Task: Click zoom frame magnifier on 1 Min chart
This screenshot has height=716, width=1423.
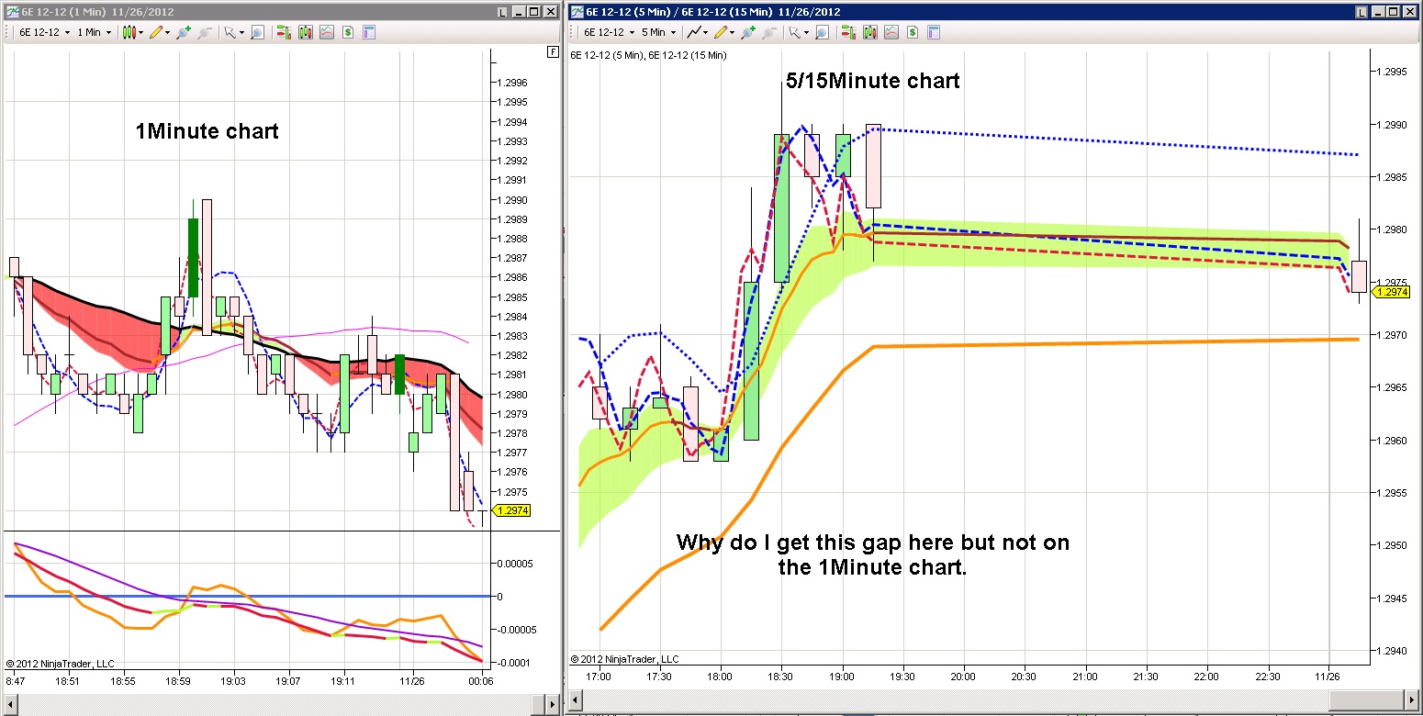Action: pos(257,32)
